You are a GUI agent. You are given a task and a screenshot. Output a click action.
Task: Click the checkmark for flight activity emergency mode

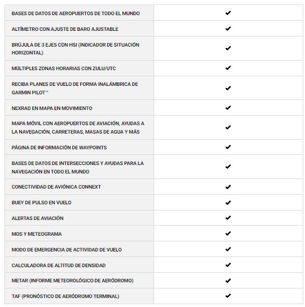(228, 249)
